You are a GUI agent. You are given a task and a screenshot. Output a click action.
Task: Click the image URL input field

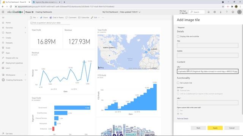pos(208,71)
